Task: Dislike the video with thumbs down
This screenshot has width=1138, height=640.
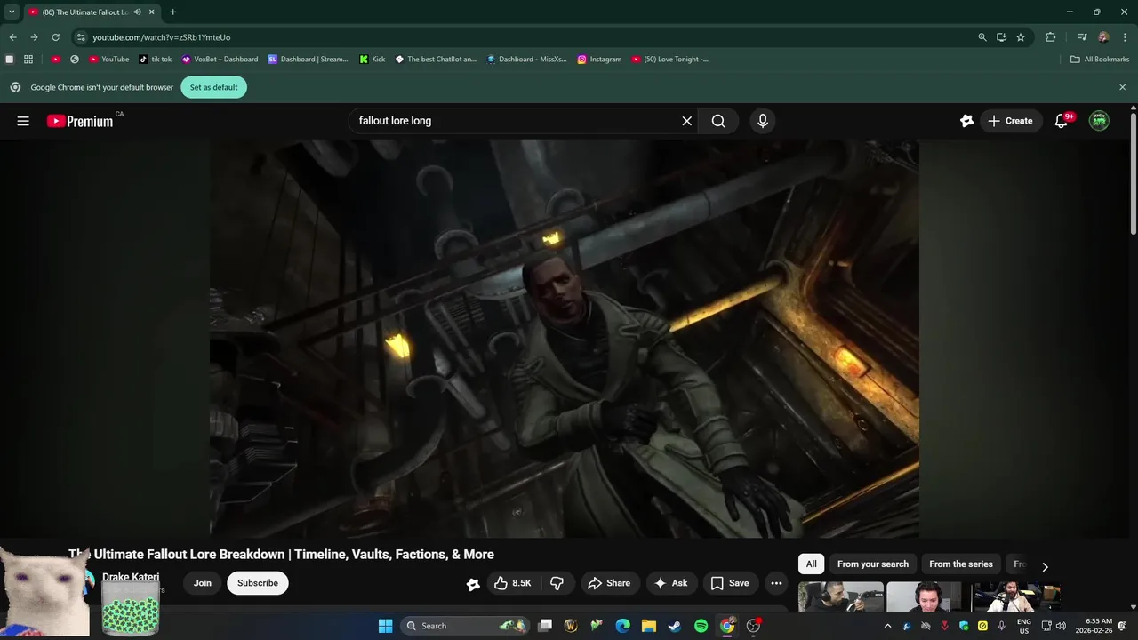Action: click(x=557, y=583)
